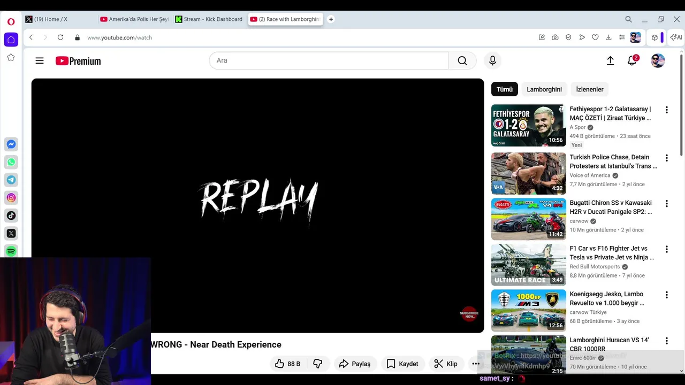
Task: Open options for Lamborghini Huracan VS CBR video
Action: point(666,341)
